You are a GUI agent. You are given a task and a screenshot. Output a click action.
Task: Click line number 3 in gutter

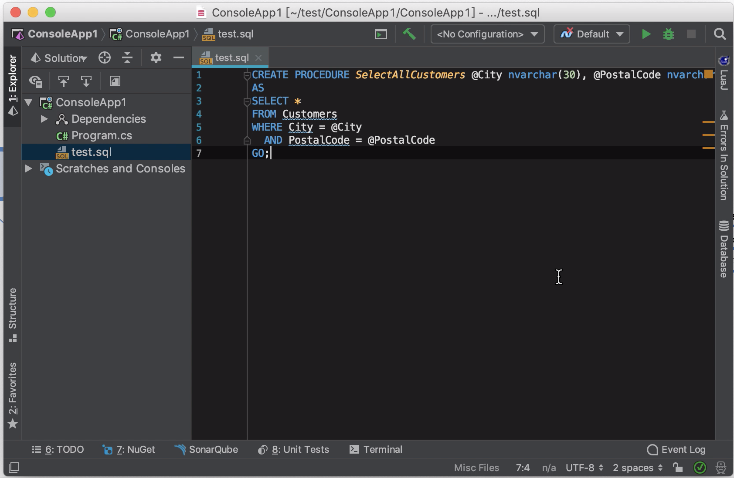tap(199, 101)
